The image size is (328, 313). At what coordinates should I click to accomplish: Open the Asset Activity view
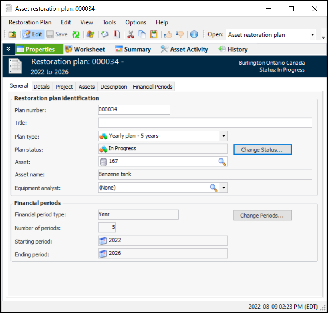coord(184,49)
